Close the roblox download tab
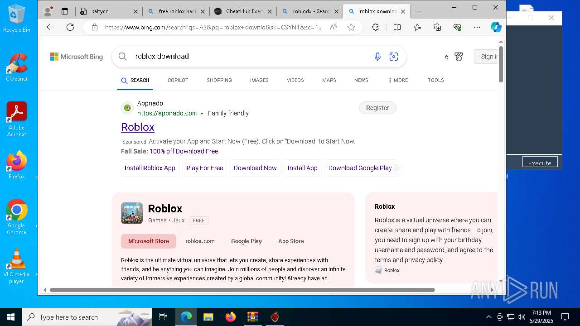Screen dimensions: 580x326 pos(403,12)
